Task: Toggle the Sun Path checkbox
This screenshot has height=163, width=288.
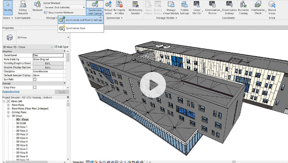Action: click(x=35, y=79)
